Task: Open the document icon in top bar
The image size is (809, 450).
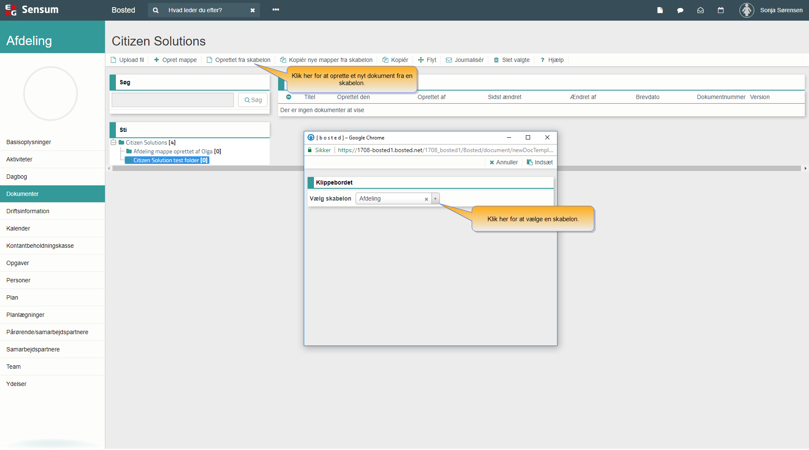Action: coord(660,10)
